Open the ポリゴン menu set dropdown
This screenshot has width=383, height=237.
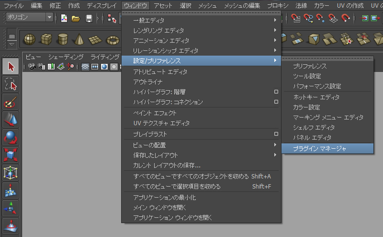pos(29,17)
